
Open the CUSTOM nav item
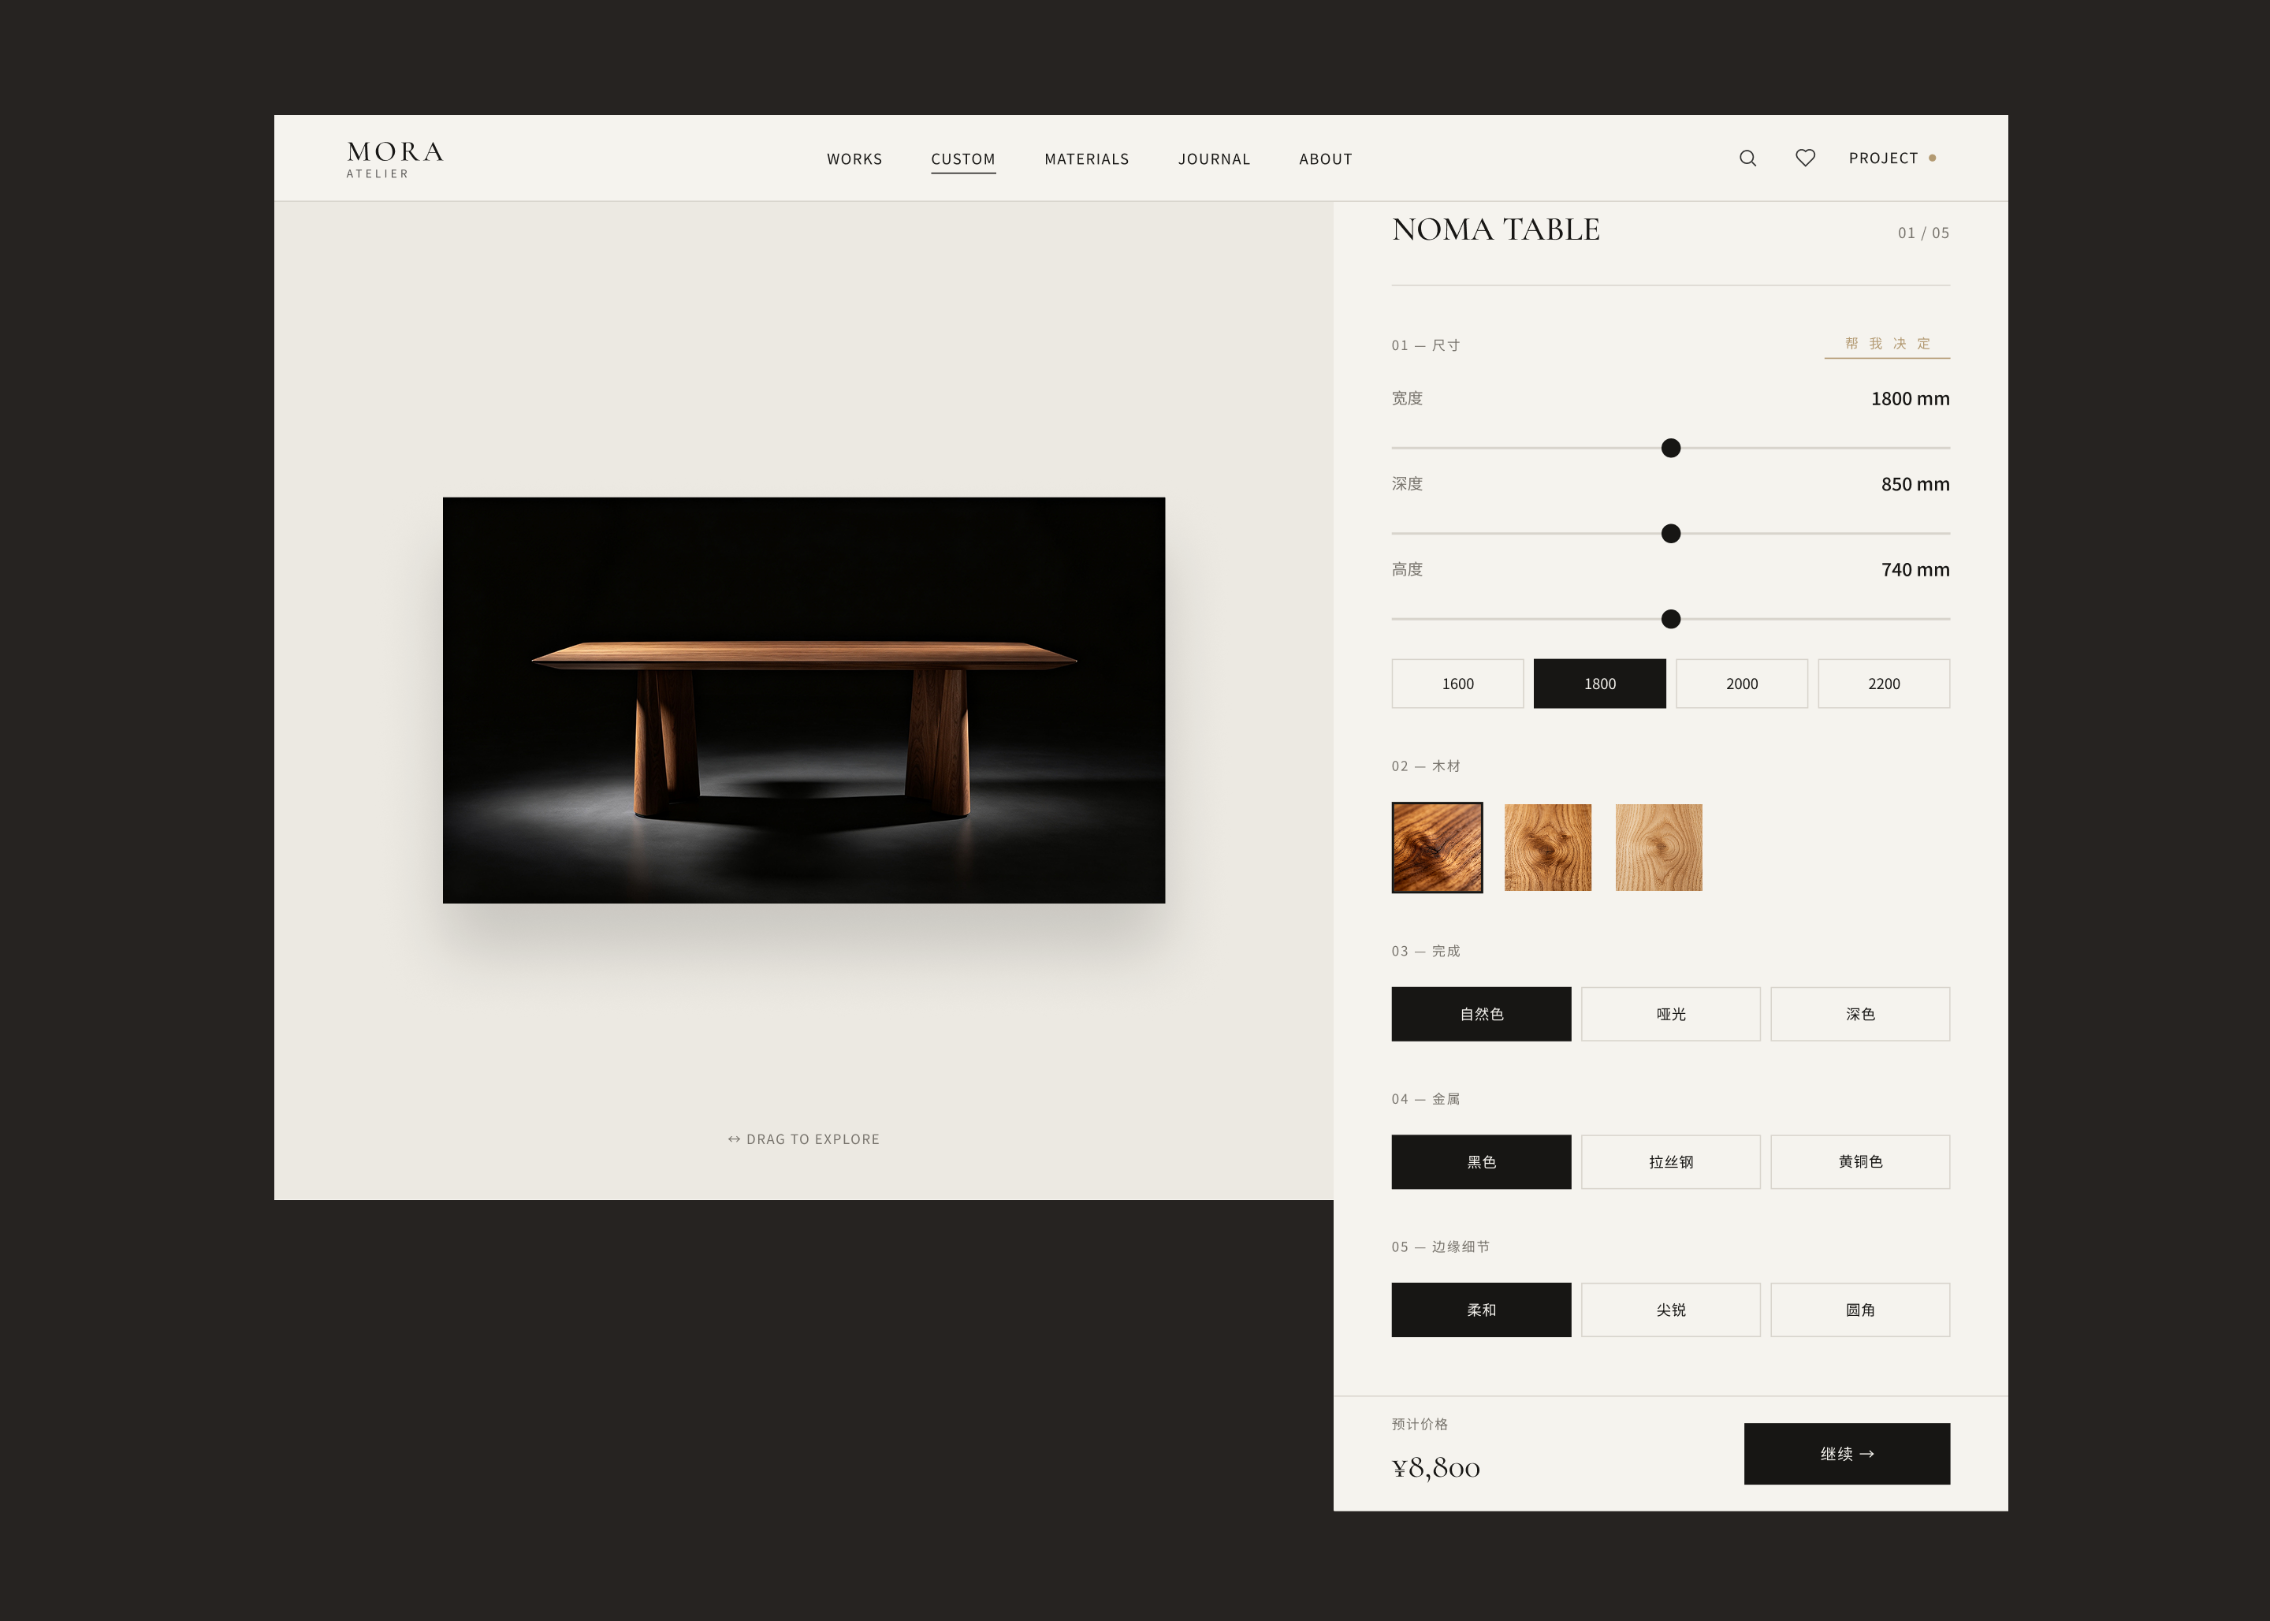(x=963, y=158)
